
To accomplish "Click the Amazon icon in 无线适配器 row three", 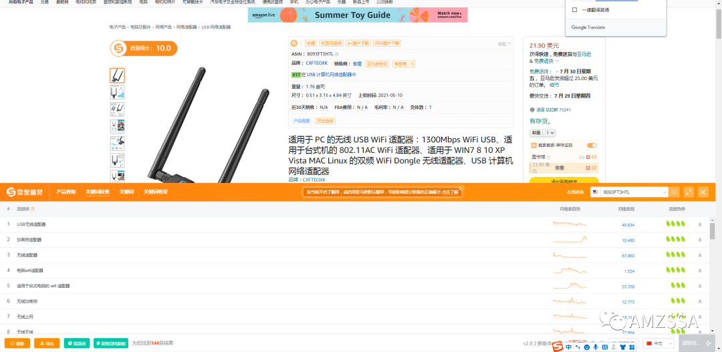I will [x=701, y=255].
